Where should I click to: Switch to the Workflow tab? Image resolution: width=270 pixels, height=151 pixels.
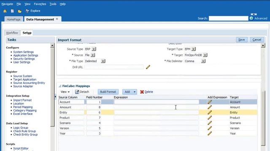click(12, 33)
